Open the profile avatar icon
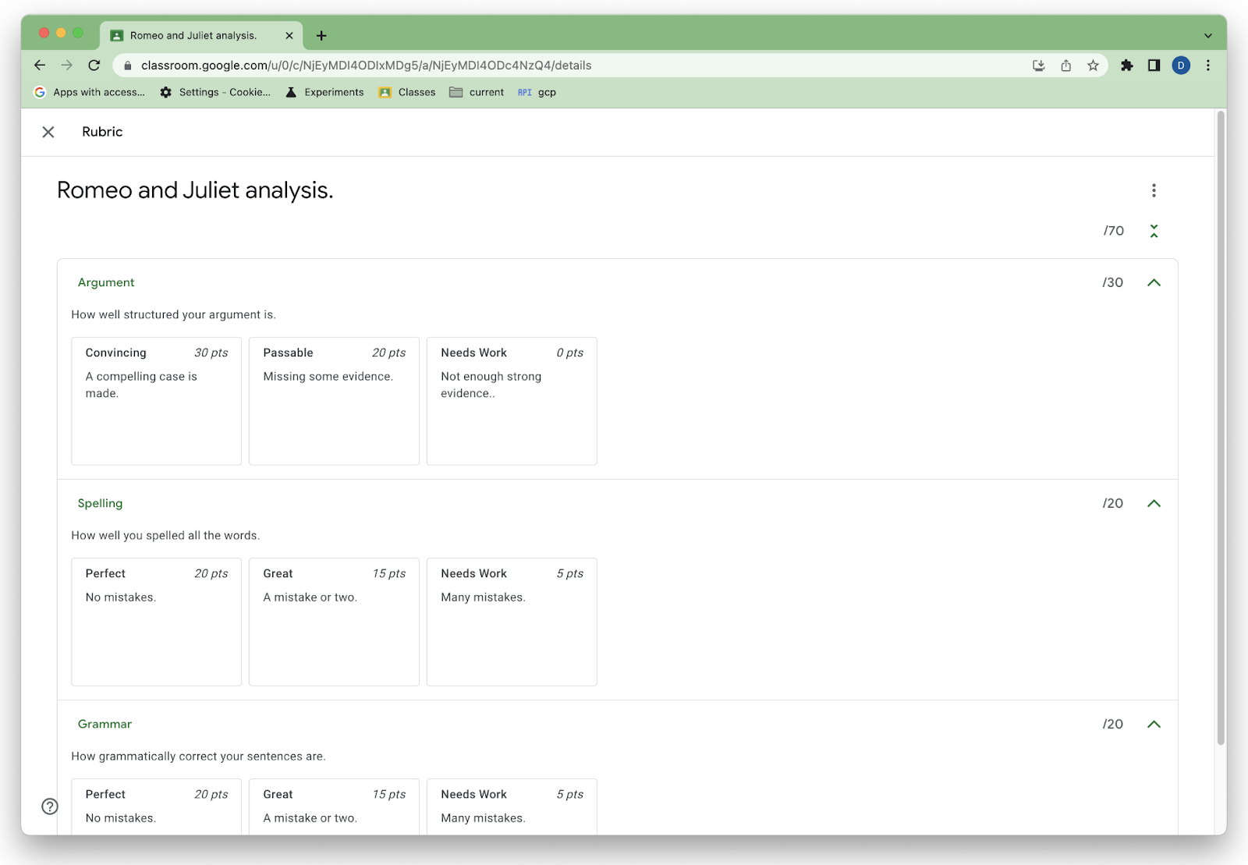 [x=1180, y=66]
